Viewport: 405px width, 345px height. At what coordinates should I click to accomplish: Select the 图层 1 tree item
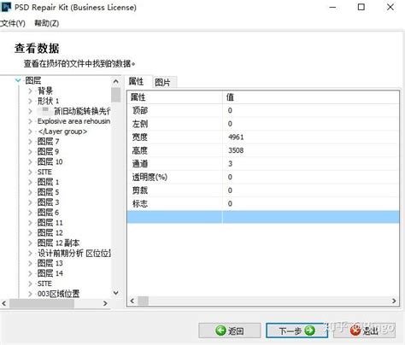pos(48,182)
